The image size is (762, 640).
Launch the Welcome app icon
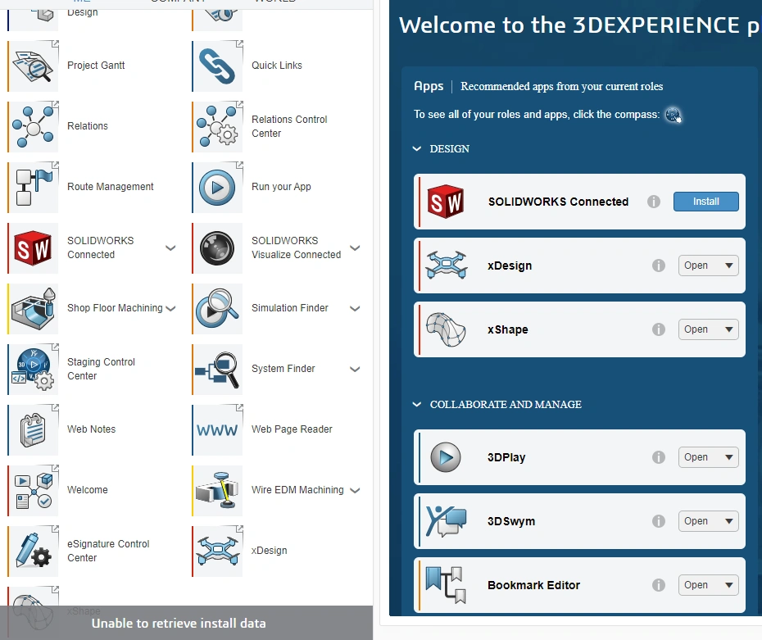pos(34,491)
